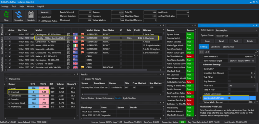Image resolution: width=259 pixels, height=124 pixels.
Task: Switch to the Staking Plan tab
Action: (x=228, y=47)
